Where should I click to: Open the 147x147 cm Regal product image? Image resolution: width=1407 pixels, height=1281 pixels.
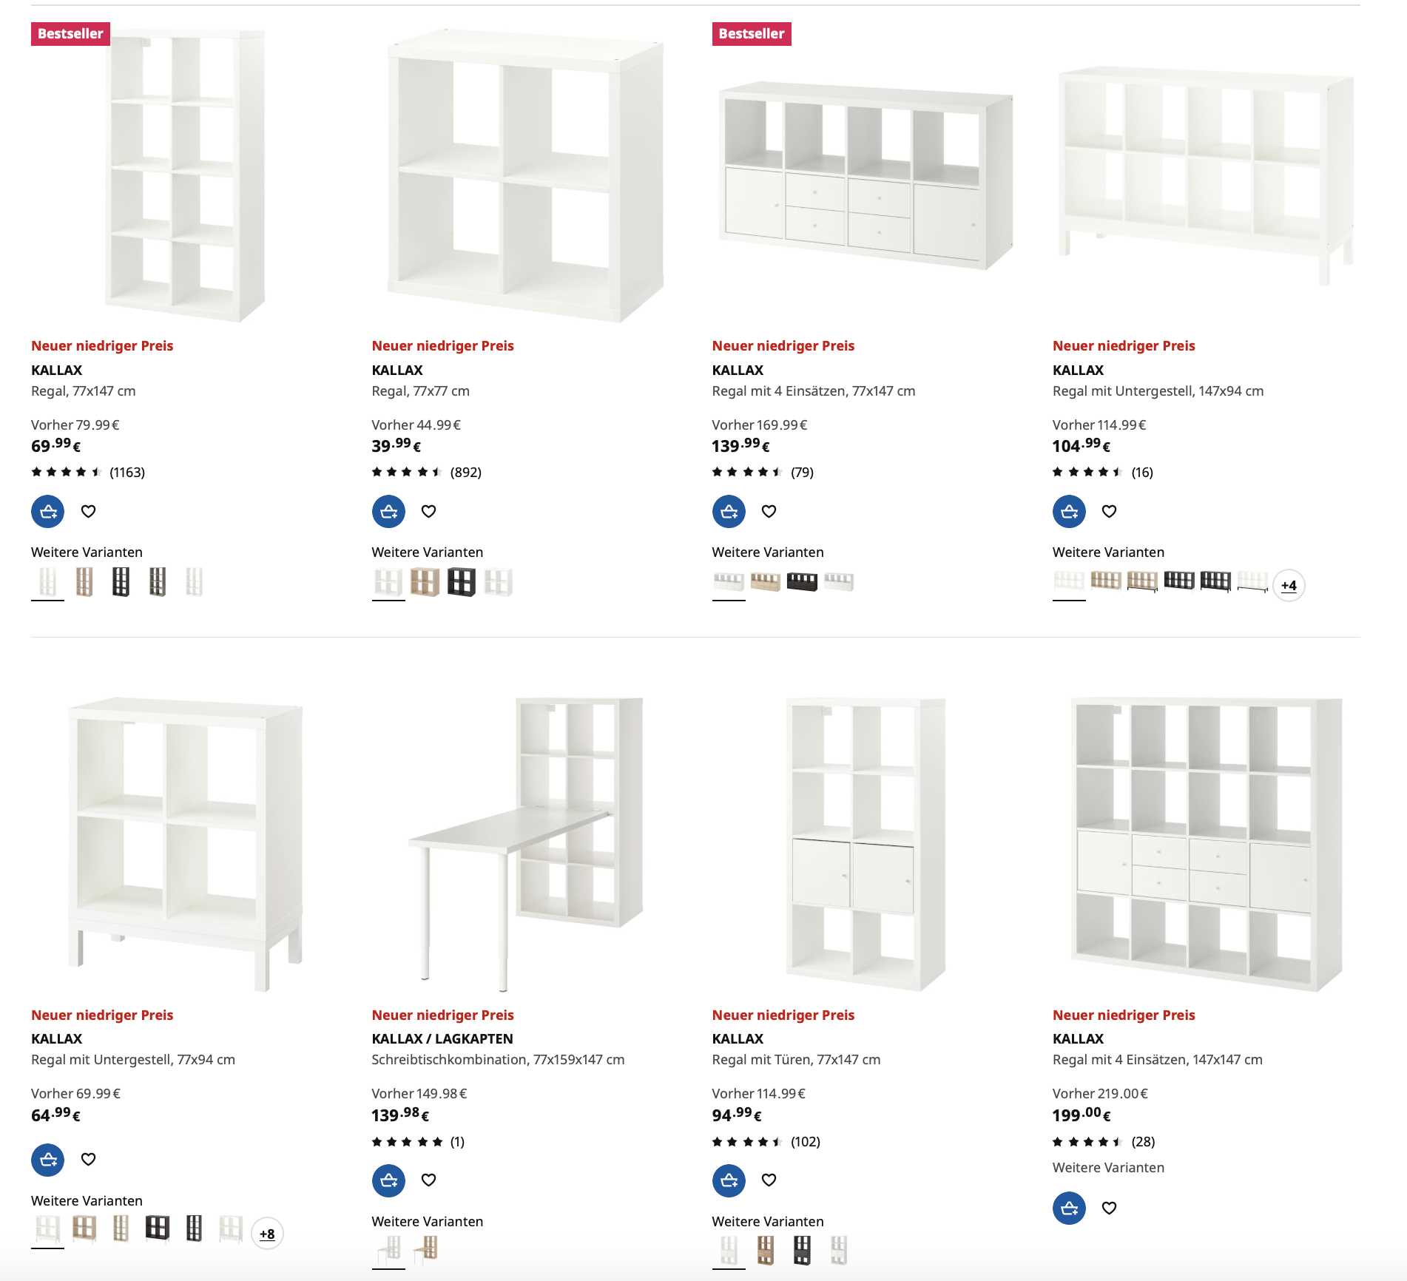coord(1206,844)
